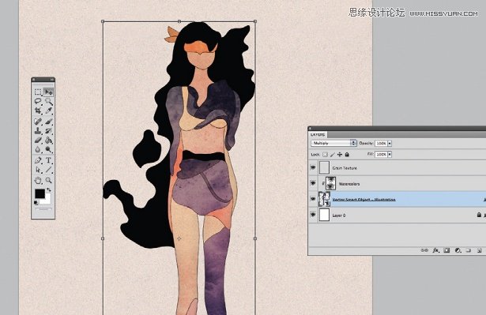Select 'Vector Smart Object – Illustration' layer name

pos(364,199)
